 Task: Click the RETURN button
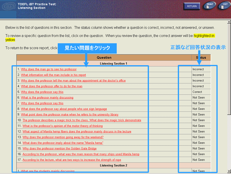tap(192, 6)
